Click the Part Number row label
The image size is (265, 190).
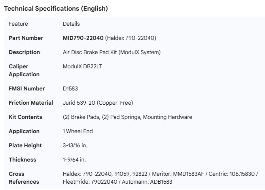click(26, 38)
